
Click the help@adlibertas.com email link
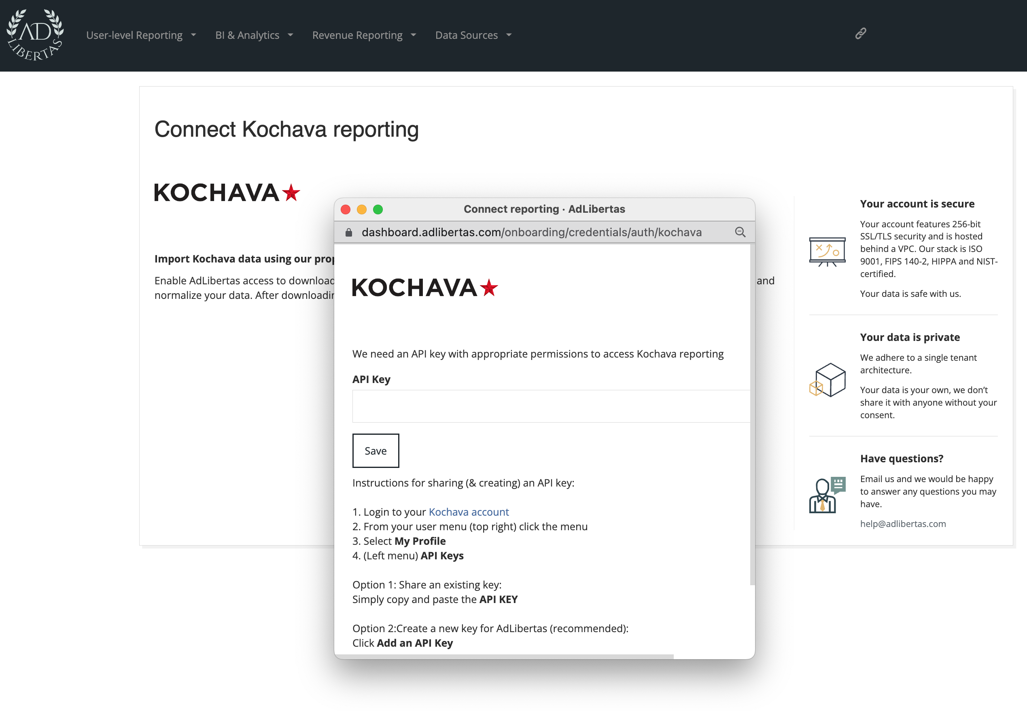coord(903,524)
